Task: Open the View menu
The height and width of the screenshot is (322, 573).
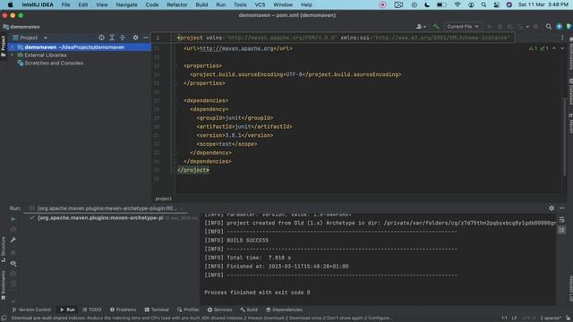Action: coord(101,4)
